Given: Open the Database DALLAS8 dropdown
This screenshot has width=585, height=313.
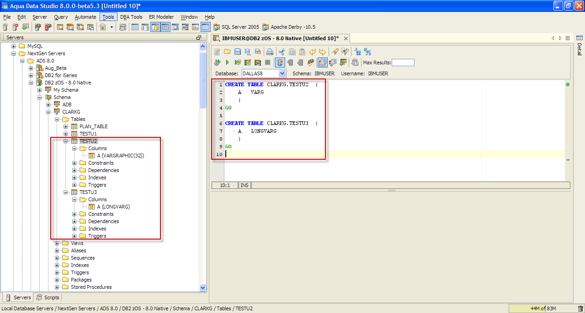Looking at the screenshot, I should click(x=282, y=73).
